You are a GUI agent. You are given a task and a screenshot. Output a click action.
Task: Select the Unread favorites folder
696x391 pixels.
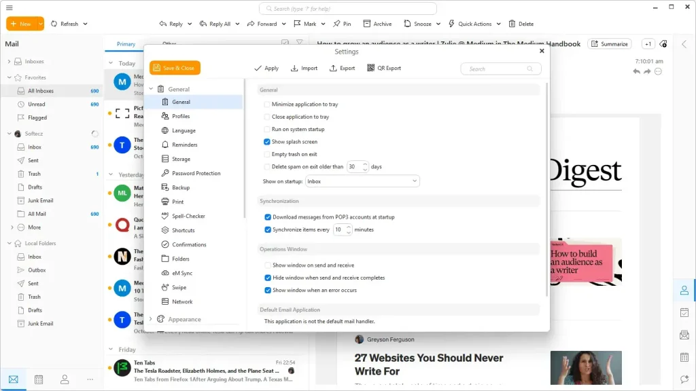point(37,104)
